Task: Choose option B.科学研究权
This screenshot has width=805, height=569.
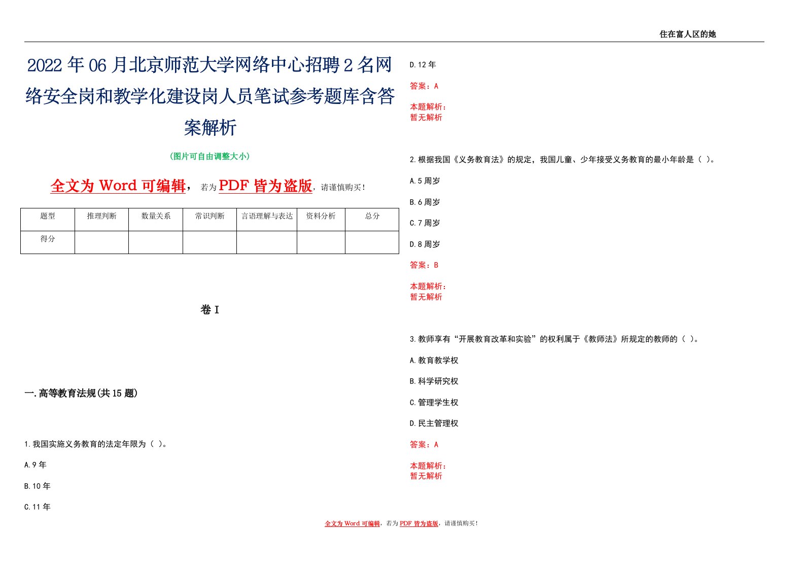Action: [x=434, y=381]
